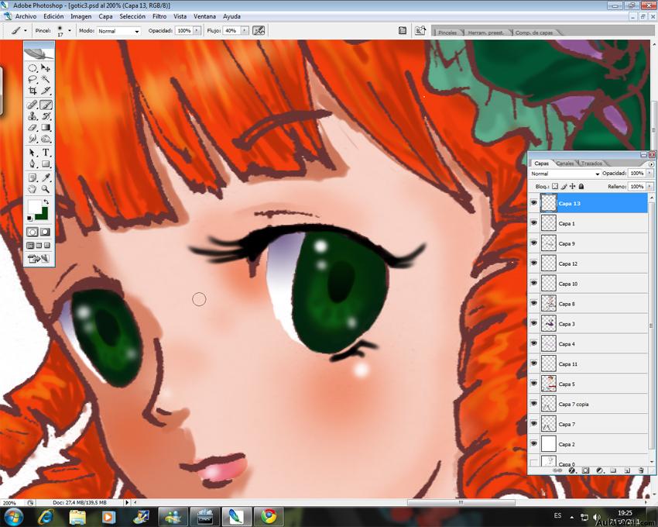
Task: Click Jump to ImageReady button
Action: click(39, 258)
